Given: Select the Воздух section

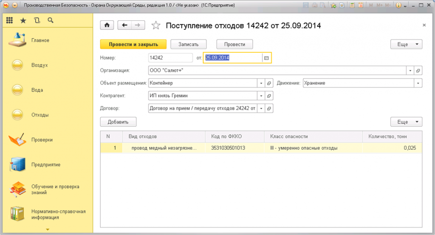Looking at the screenshot, I should point(40,65).
